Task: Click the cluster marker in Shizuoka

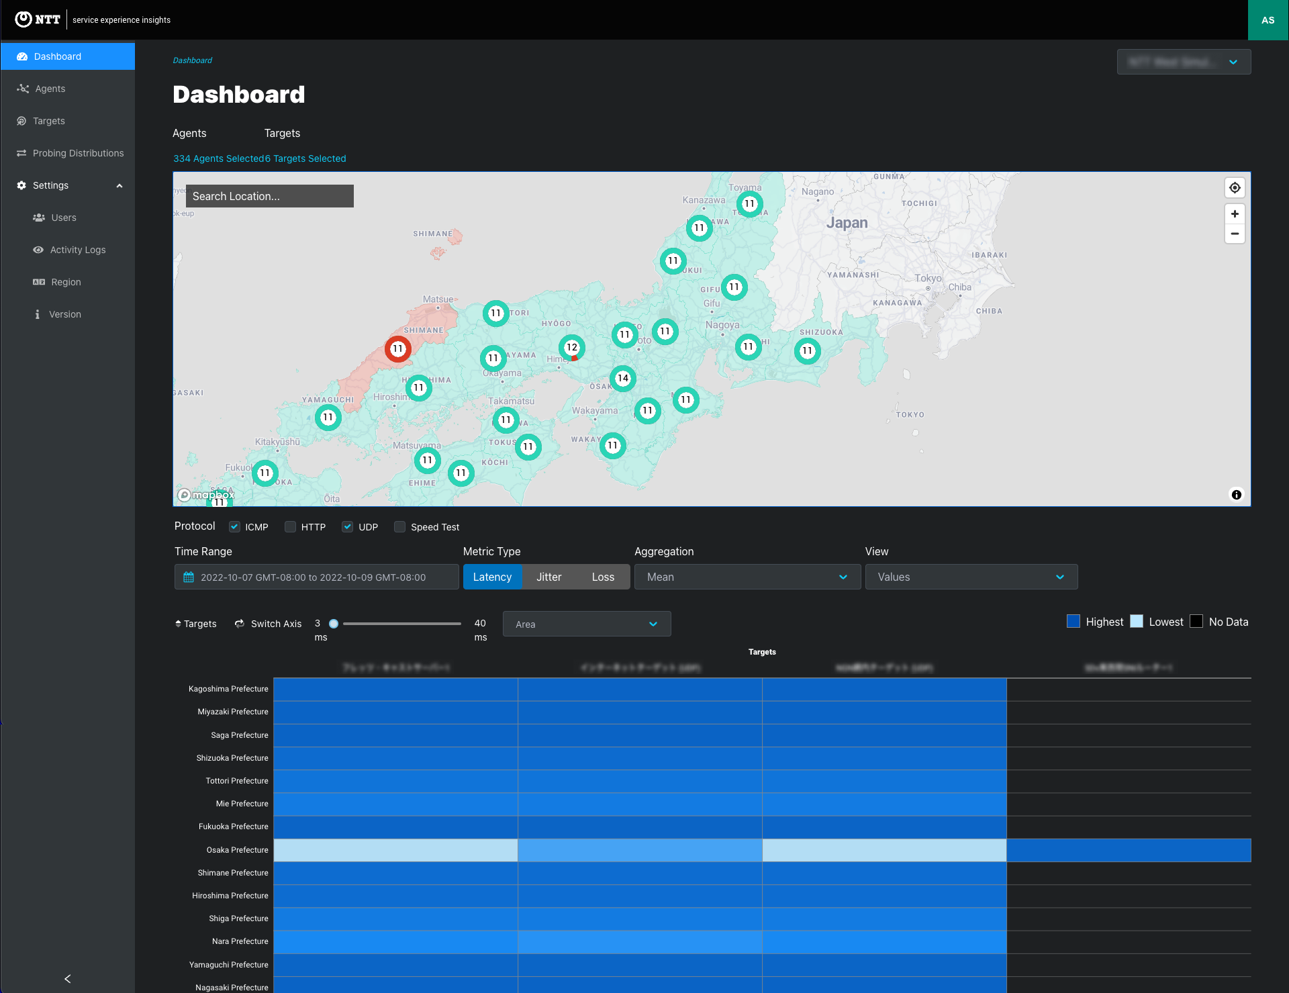Action: (x=808, y=351)
